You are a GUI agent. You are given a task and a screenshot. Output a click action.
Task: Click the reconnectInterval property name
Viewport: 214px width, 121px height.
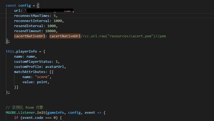tap(33, 21)
